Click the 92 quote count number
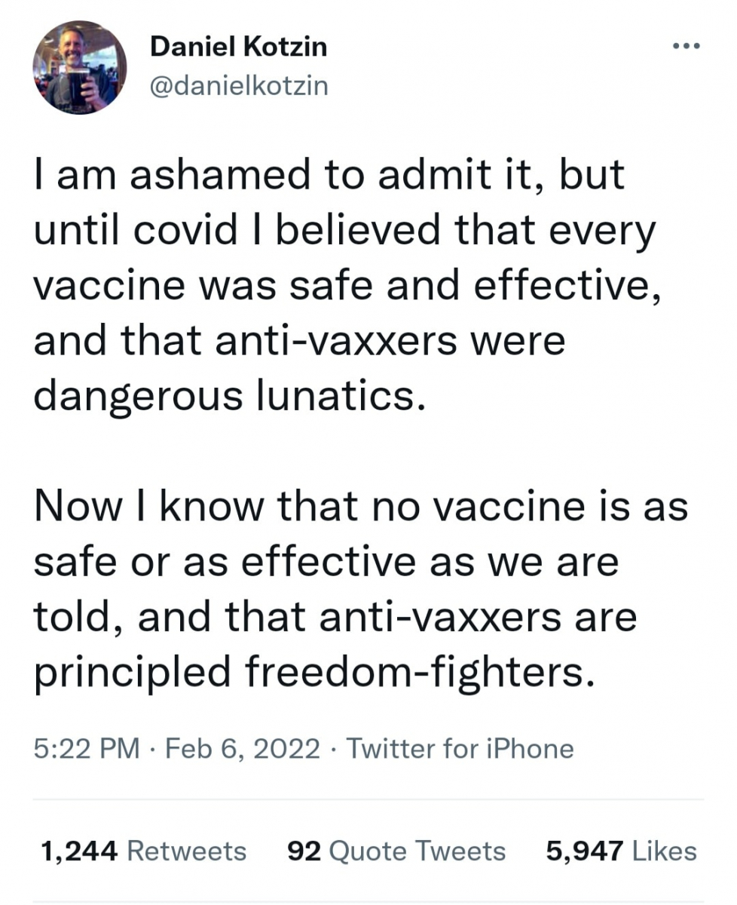 [305, 851]
